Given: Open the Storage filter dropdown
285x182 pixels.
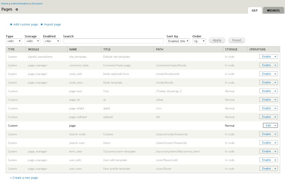Looking at the screenshot, I should pyautogui.click(x=32, y=41).
